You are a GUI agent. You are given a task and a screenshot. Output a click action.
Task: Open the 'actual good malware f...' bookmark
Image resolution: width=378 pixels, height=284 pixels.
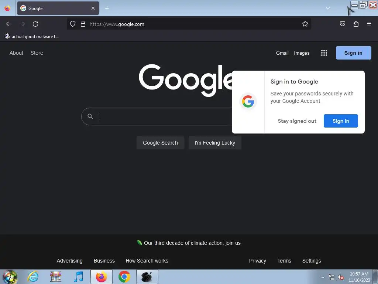pos(32,37)
